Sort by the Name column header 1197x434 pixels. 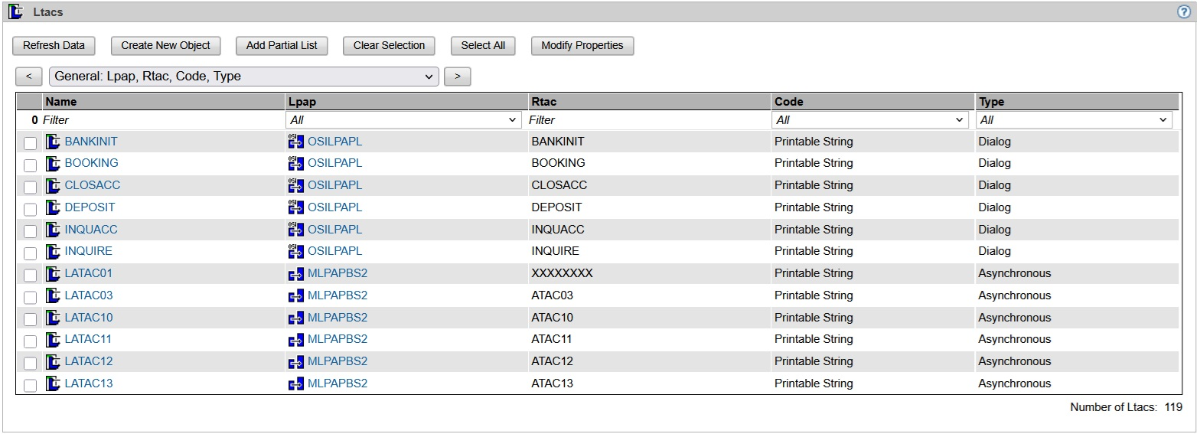60,102
